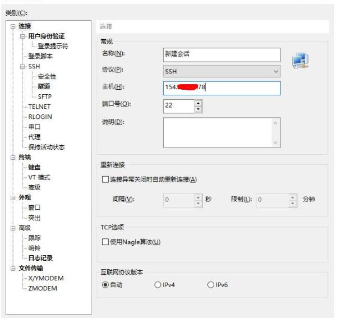Click the 主机 host address field

click(222, 88)
